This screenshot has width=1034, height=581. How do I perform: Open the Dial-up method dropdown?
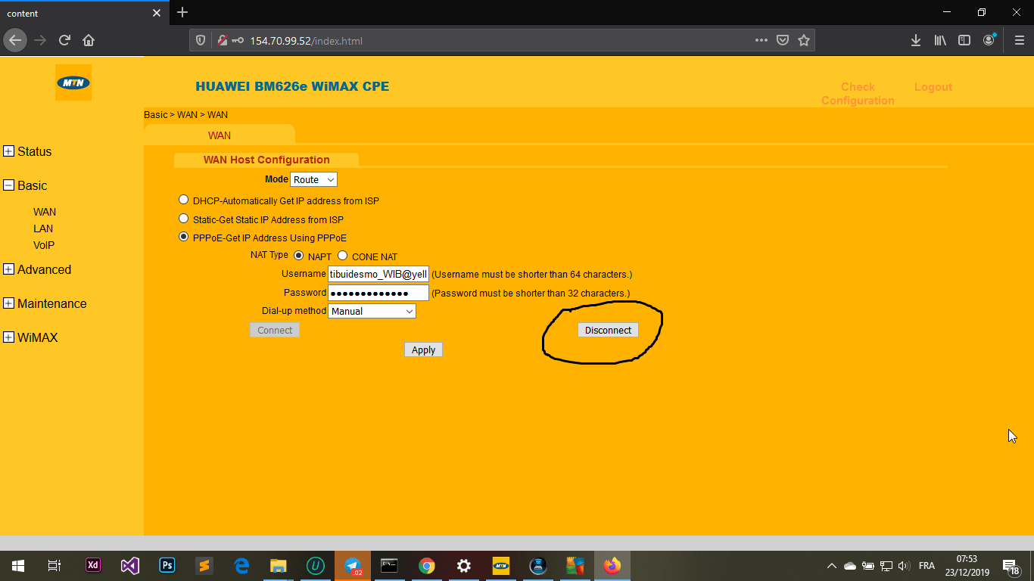click(372, 311)
